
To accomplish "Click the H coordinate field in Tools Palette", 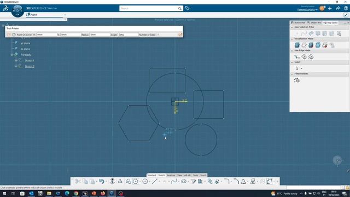I will tap(47, 34).
